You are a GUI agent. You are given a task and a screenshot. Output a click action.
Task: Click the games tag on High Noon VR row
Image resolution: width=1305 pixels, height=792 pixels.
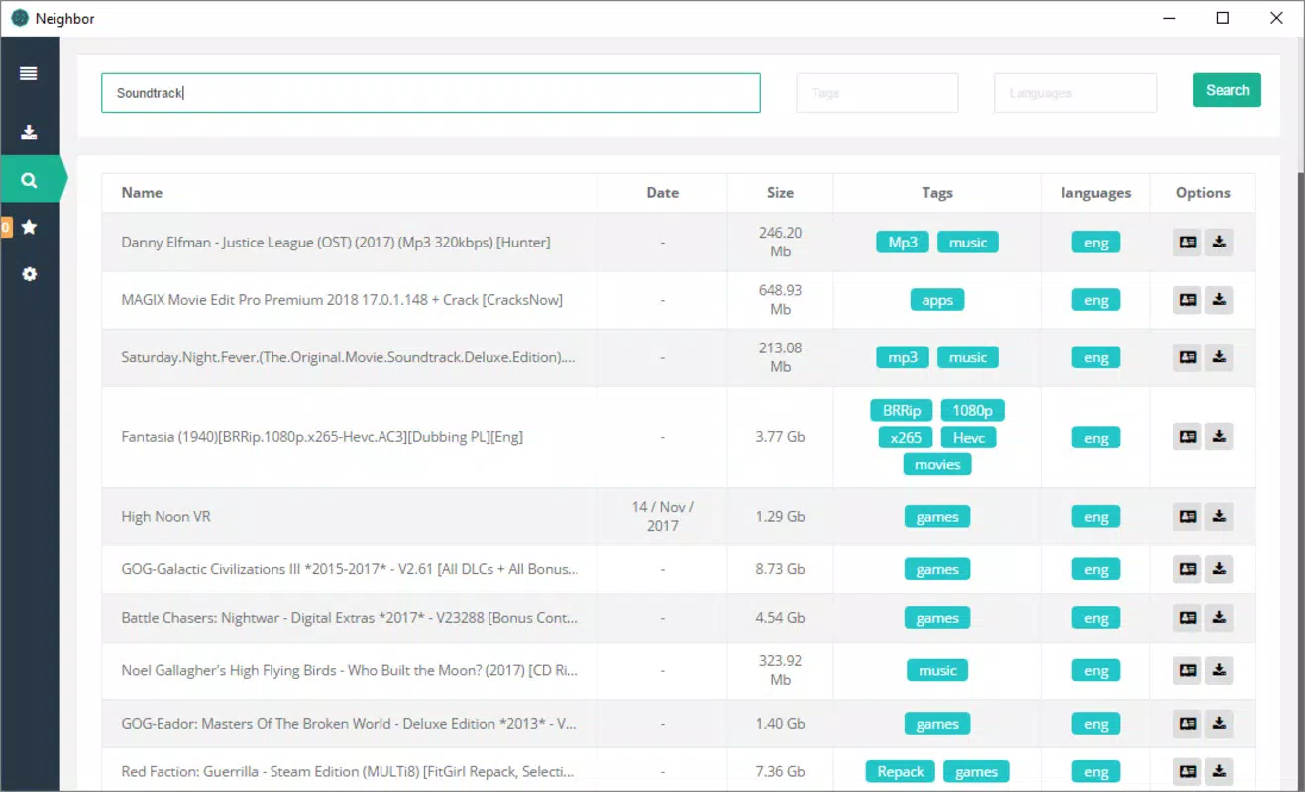937,516
